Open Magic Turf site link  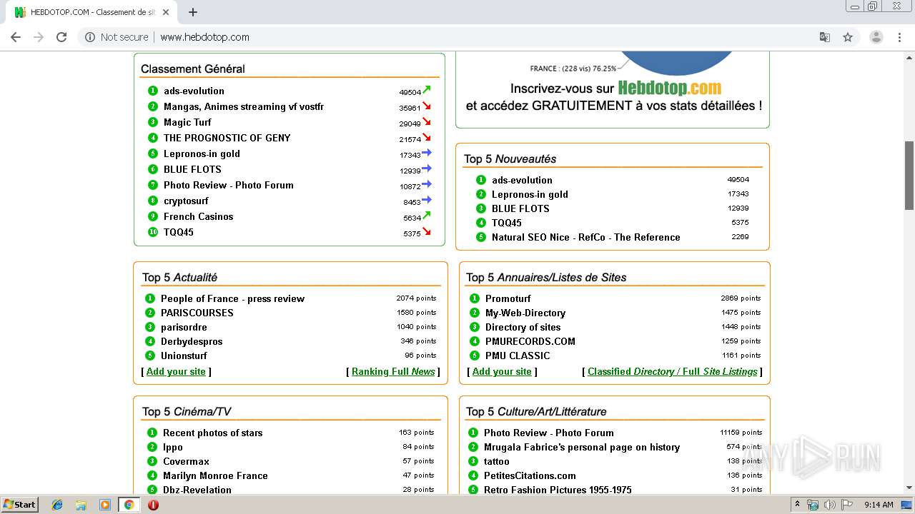click(187, 122)
